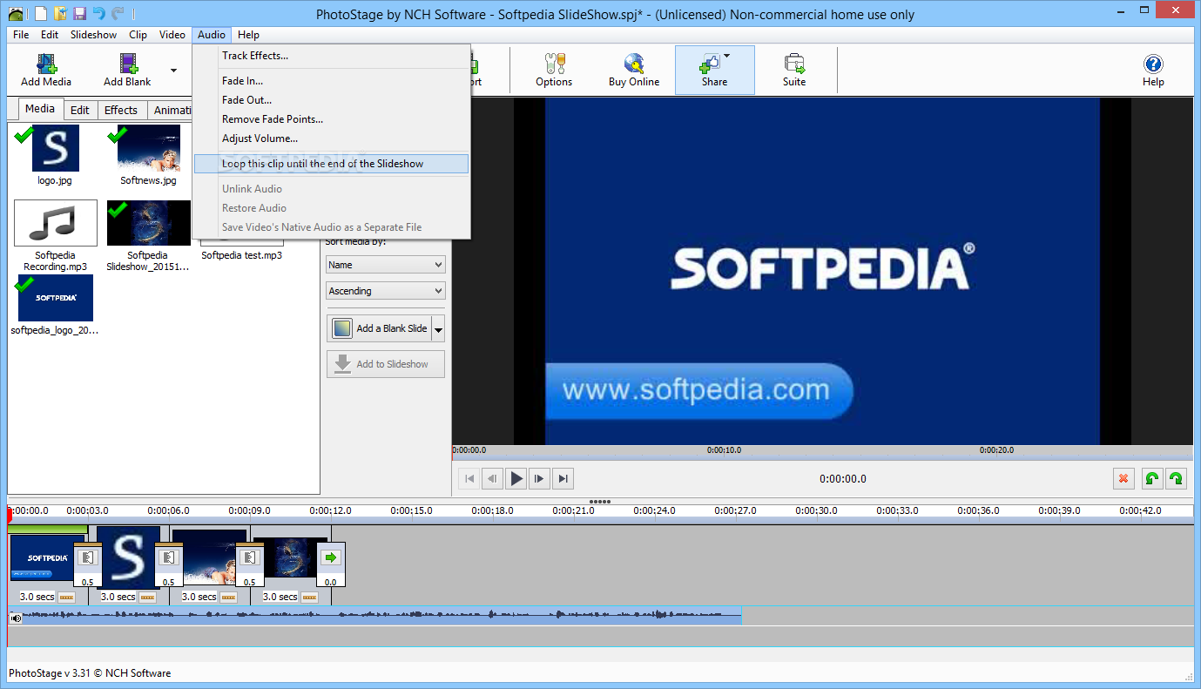Viewport: 1201px width, 689px height.
Task: Click the Open Project folder icon
Action: click(60, 14)
